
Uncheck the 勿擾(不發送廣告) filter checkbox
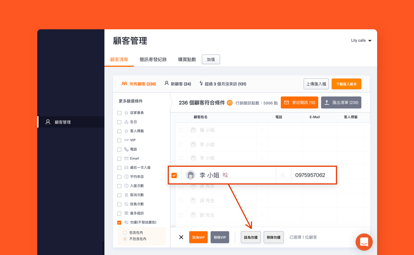(x=119, y=222)
